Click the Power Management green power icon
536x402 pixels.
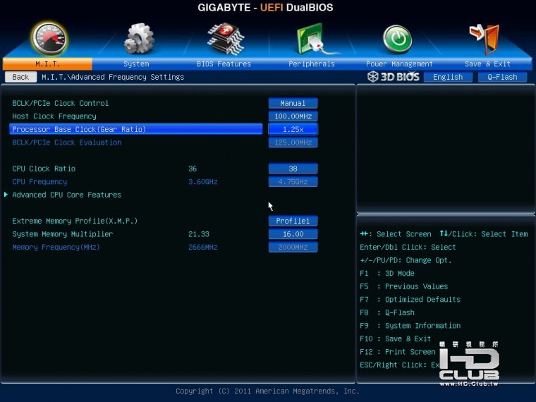pos(397,39)
